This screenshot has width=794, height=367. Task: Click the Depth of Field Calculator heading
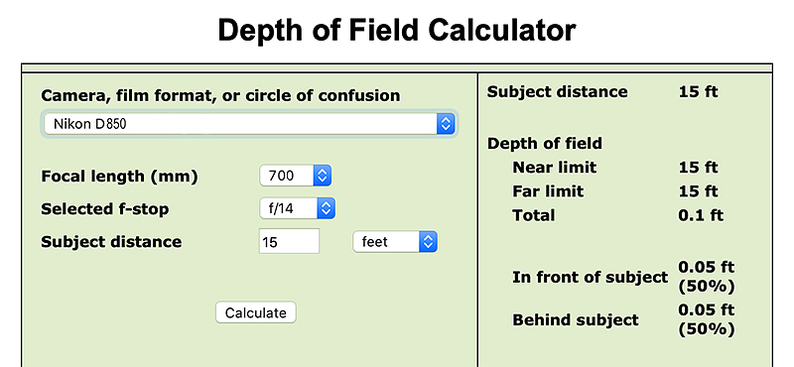[396, 30]
